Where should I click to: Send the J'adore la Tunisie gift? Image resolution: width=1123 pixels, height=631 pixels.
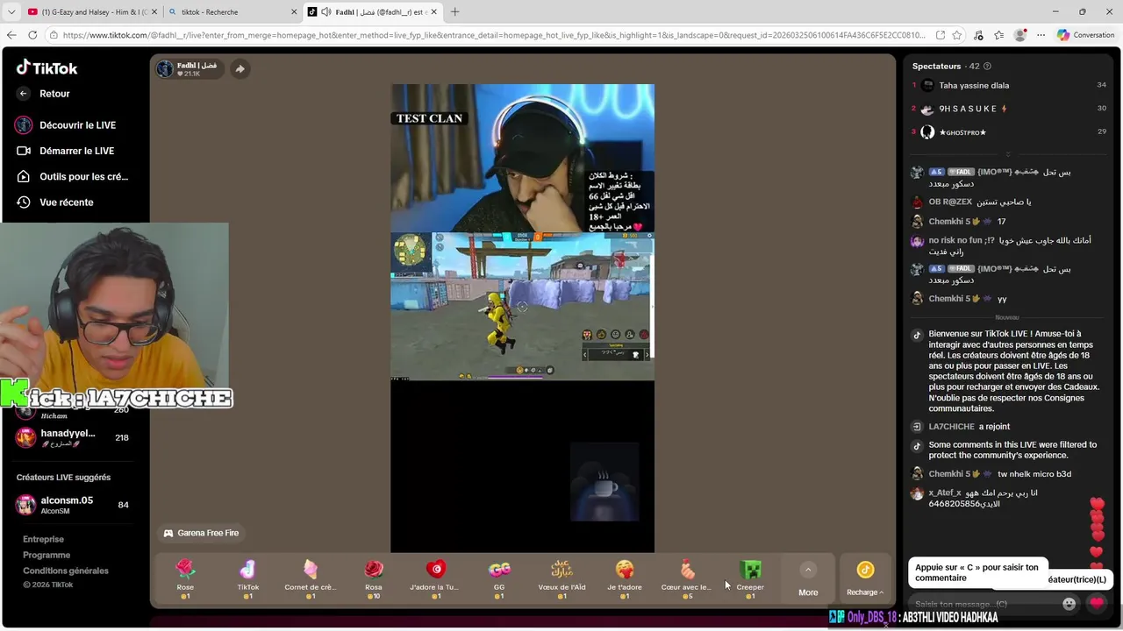click(436, 579)
